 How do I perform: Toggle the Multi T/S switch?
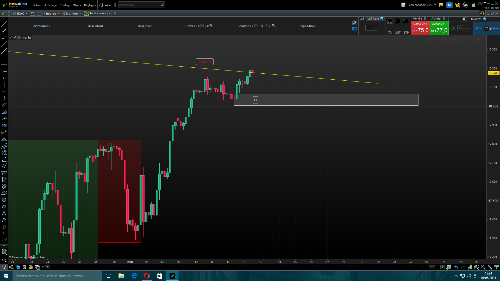(x=465, y=19)
